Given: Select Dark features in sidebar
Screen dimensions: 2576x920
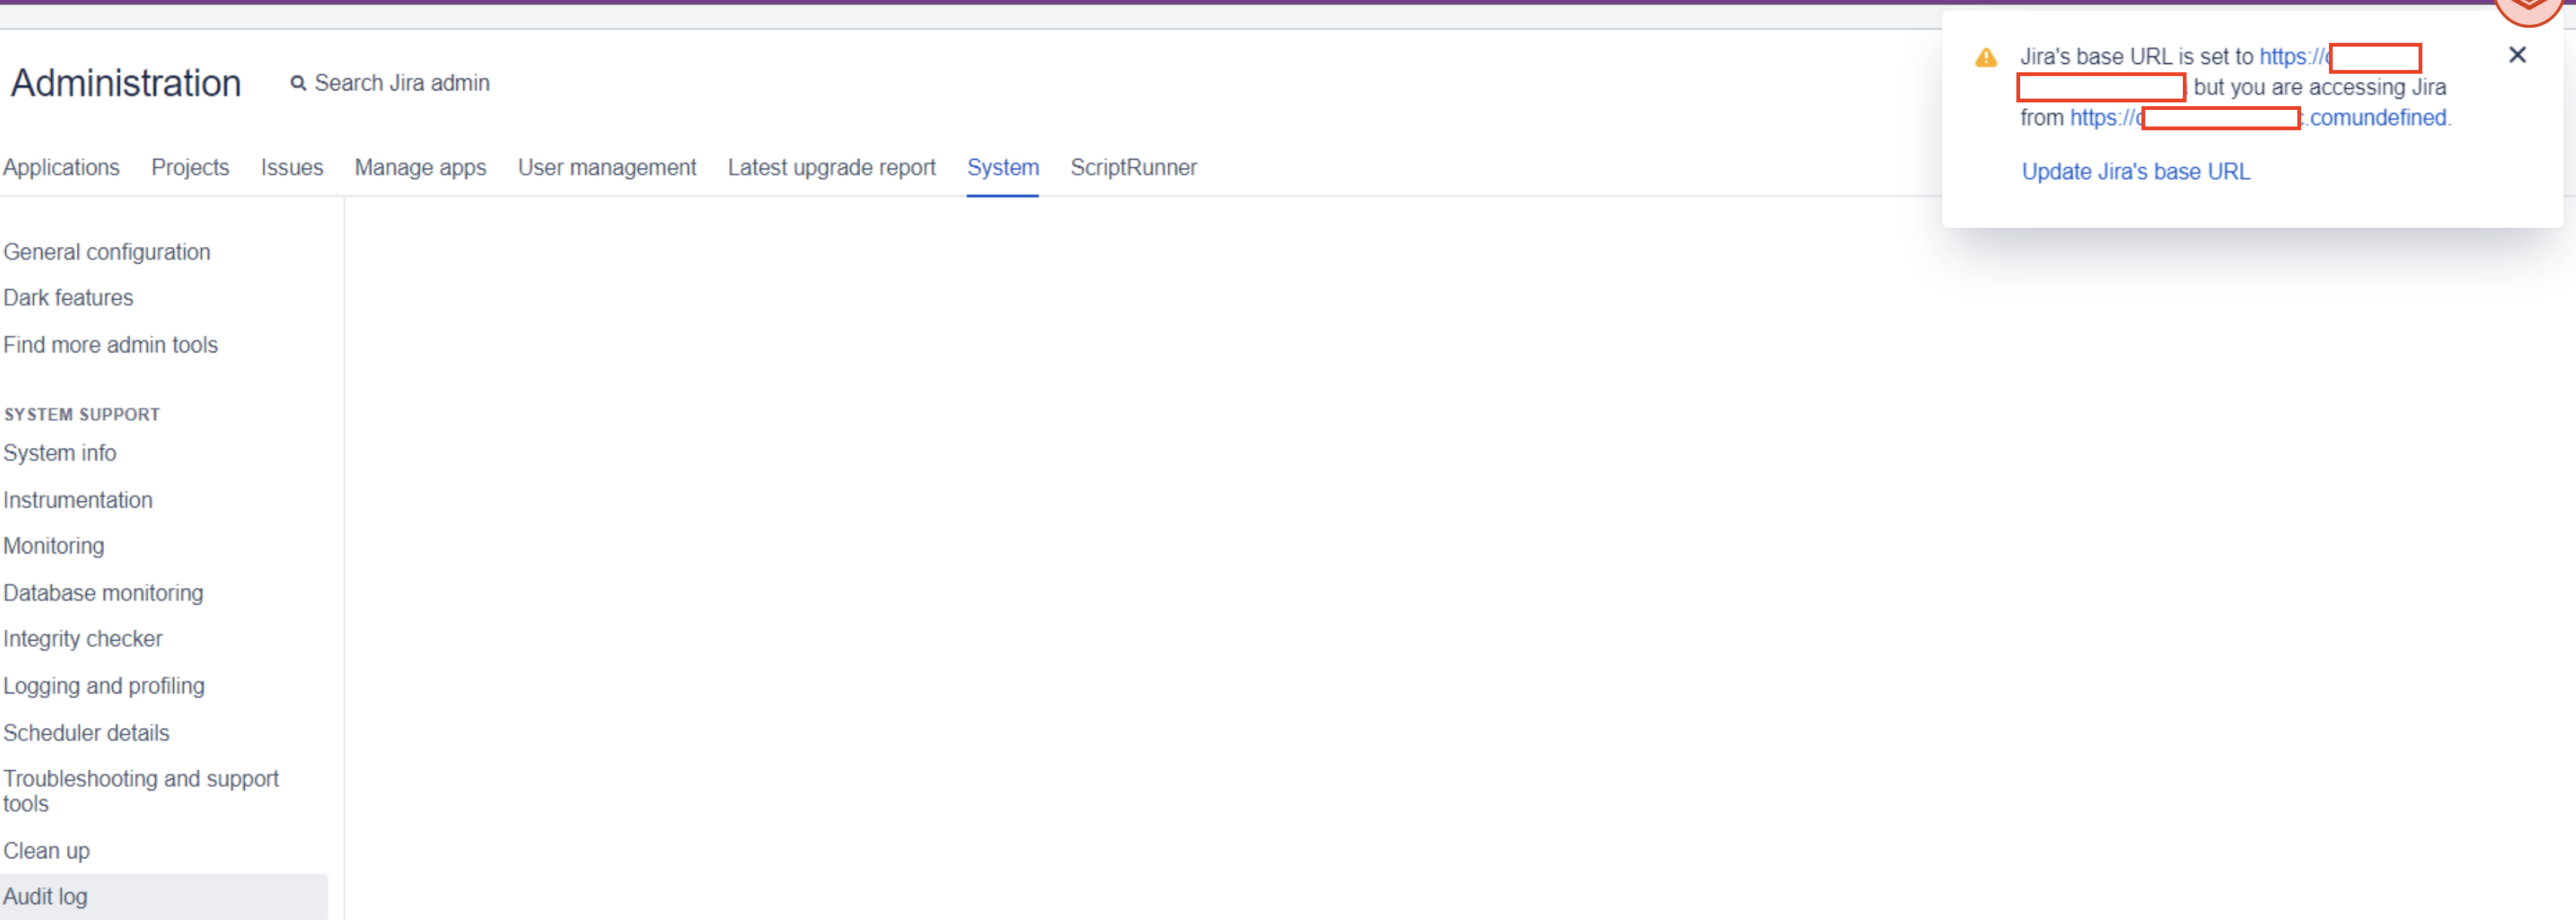Looking at the screenshot, I should coord(68,298).
